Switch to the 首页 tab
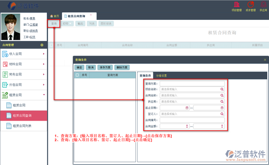 point(54,16)
